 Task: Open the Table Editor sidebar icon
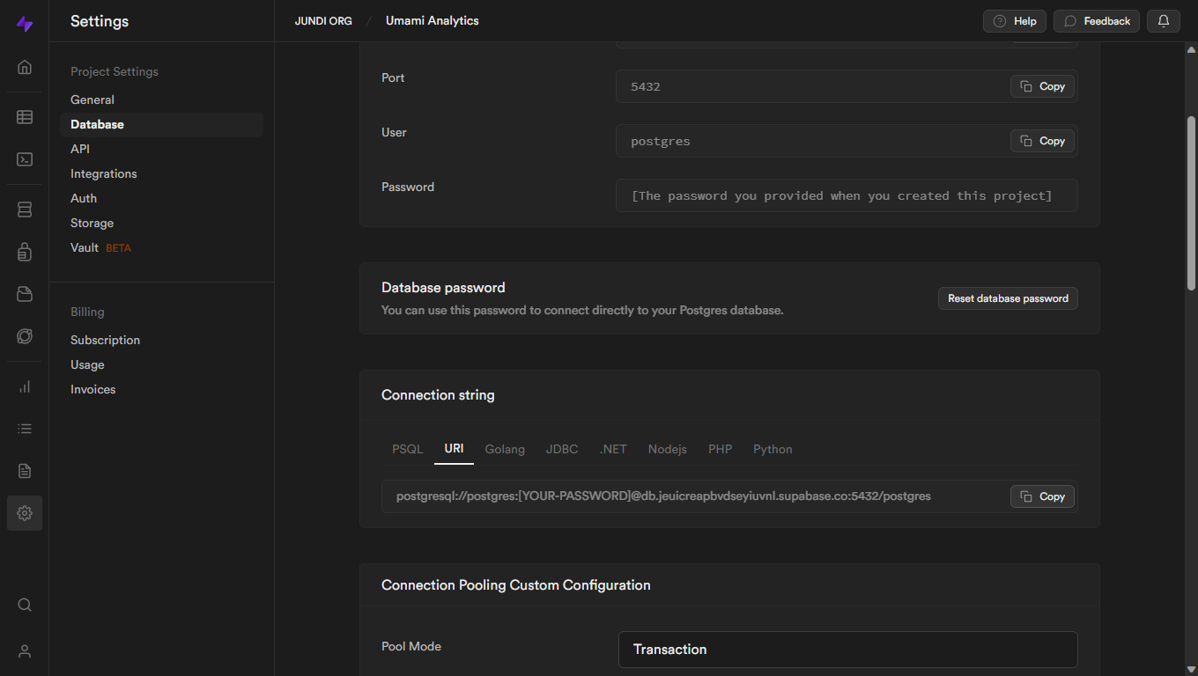tap(25, 117)
